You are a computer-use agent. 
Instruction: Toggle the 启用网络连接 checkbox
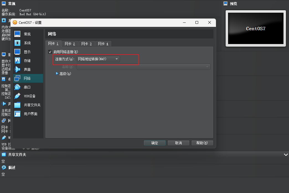tap(50, 52)
